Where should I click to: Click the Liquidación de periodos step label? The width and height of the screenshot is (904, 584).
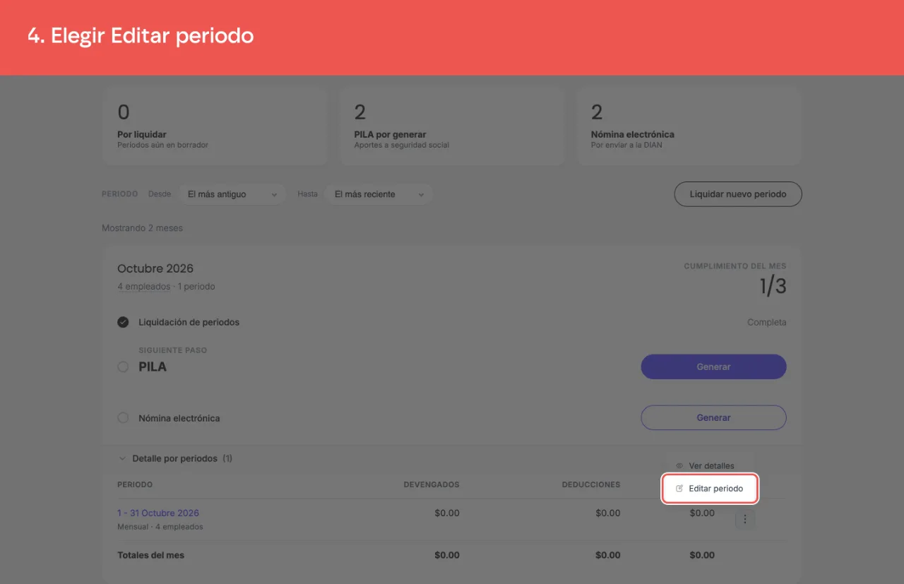point(189,322)
